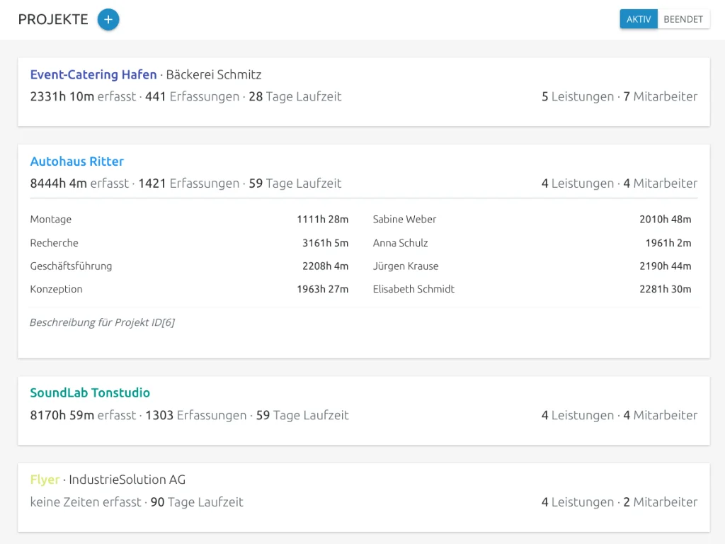Select the Geschäftsführung service row
The width and height of the screenshot is (725, 544).
[189, 266]
